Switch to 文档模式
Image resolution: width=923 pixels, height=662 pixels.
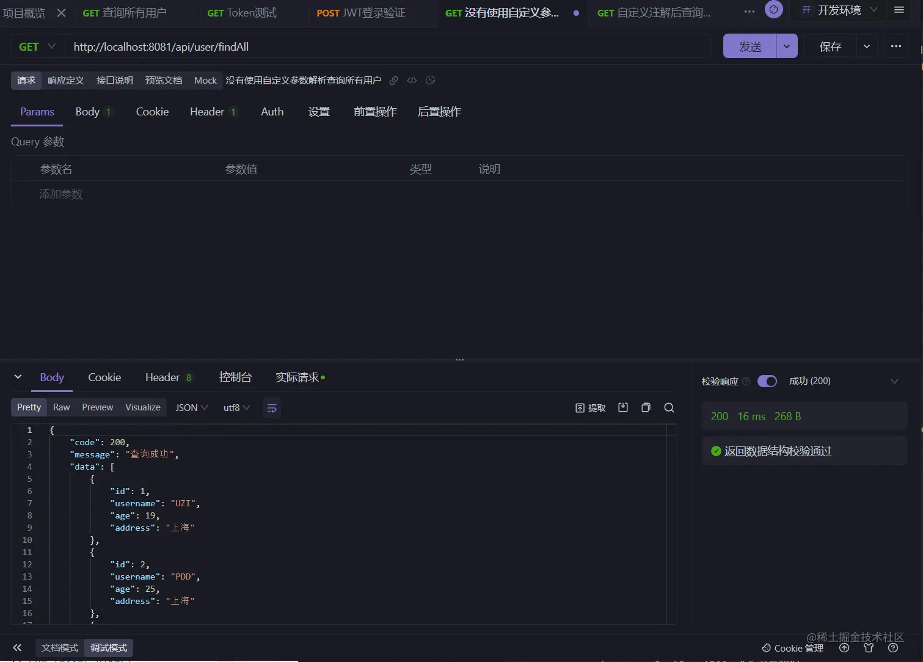click(60, 648)
